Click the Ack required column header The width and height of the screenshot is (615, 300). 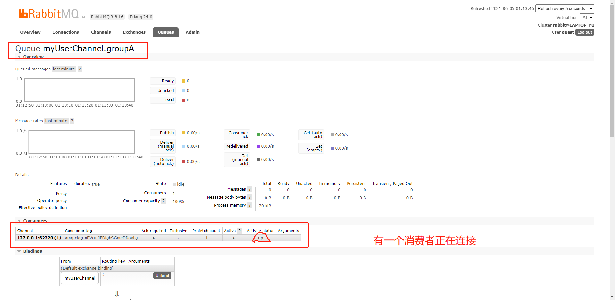tap(154, 231)
